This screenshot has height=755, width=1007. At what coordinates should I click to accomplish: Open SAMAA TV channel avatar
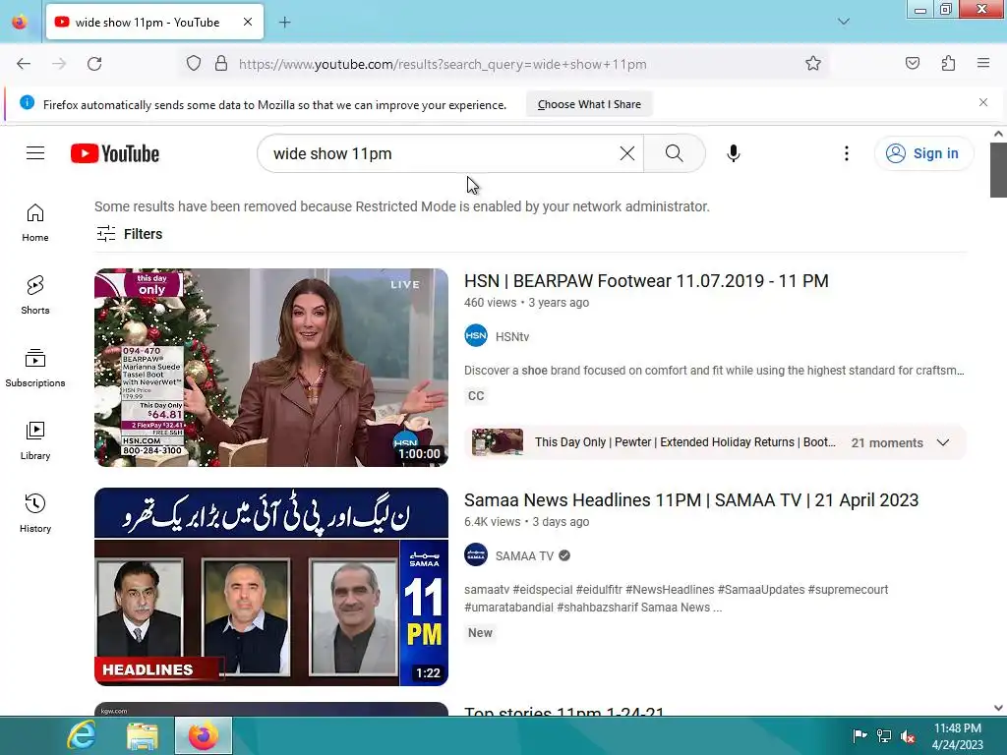coord(476,555)
